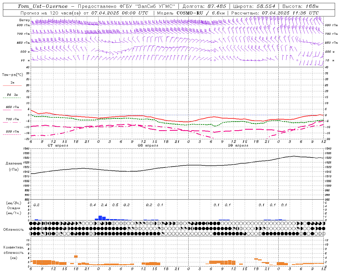Select the 0.4 precipitation amount value
Screen dimensions: 339x271
[93, 205]
